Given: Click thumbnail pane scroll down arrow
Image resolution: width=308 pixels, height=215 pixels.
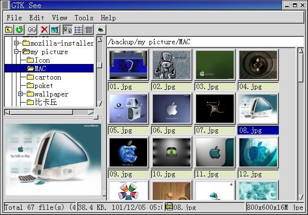Looking at the screenshot, I should click(x=300, y=197).
